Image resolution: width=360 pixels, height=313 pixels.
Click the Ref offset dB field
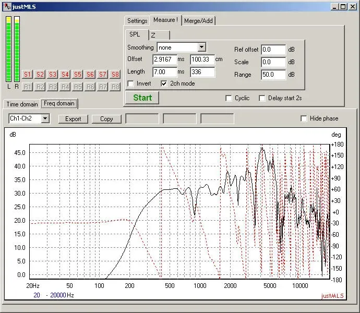[274, 50]
